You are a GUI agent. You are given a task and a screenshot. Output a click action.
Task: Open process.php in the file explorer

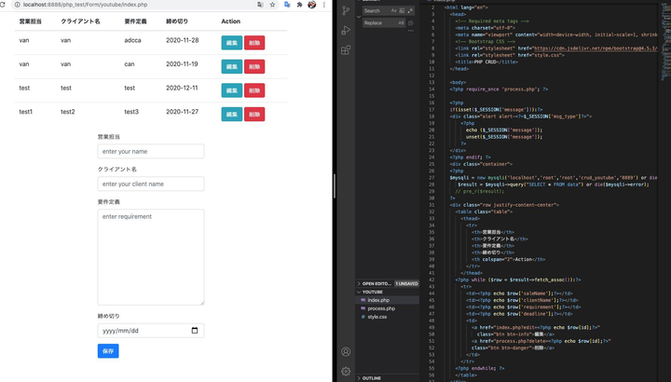pyautogui.click(x=381, y=308)
